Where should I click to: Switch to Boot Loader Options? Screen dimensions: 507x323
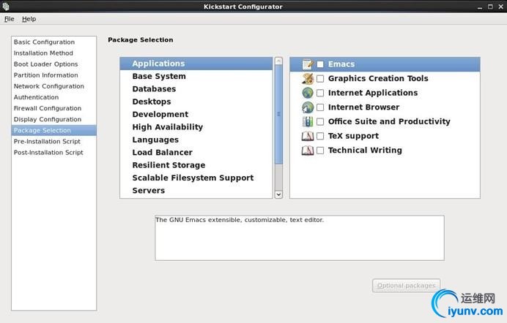coord(53,64)
